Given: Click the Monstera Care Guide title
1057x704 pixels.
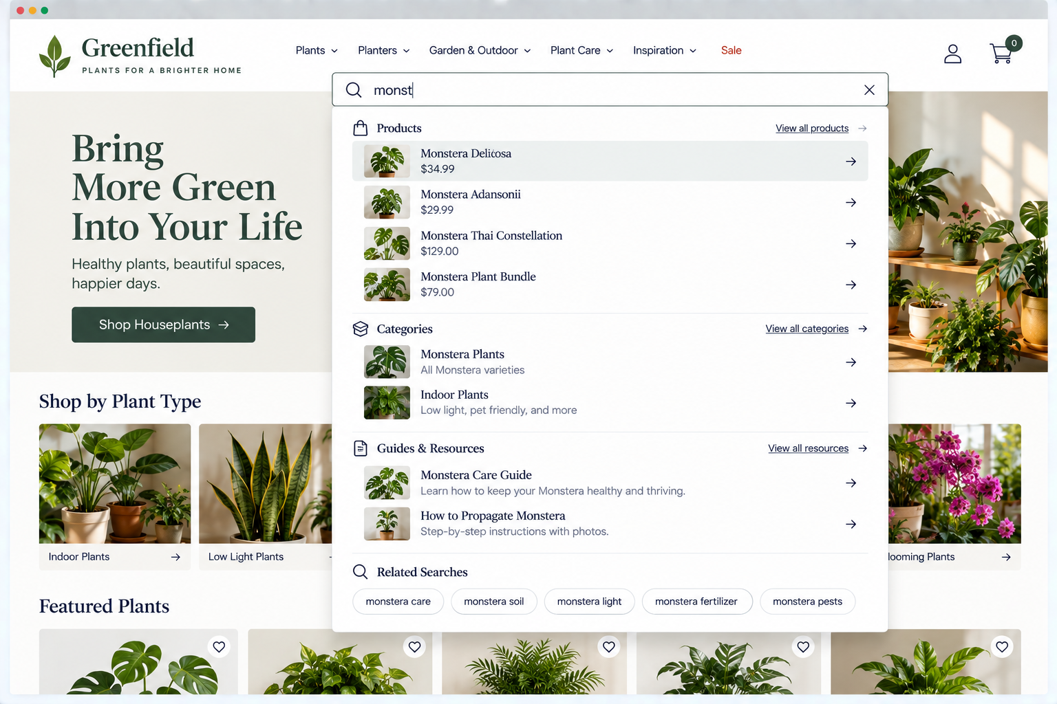Looking at the screenshot, I should coord(476,475).
